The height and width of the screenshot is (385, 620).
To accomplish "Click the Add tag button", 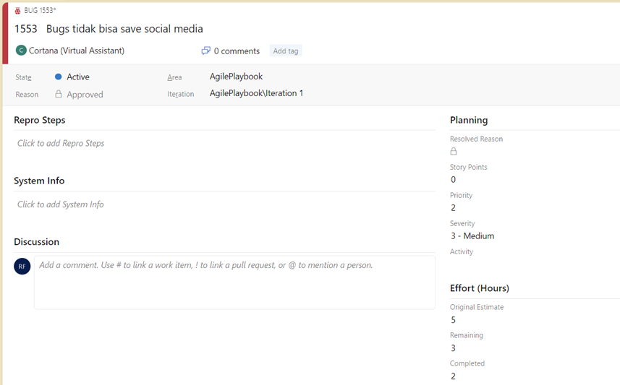I will pyautogui.click(x=286, y=51).
